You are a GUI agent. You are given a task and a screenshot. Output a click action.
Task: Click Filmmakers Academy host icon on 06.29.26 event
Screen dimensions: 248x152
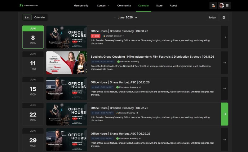point(117,138)
